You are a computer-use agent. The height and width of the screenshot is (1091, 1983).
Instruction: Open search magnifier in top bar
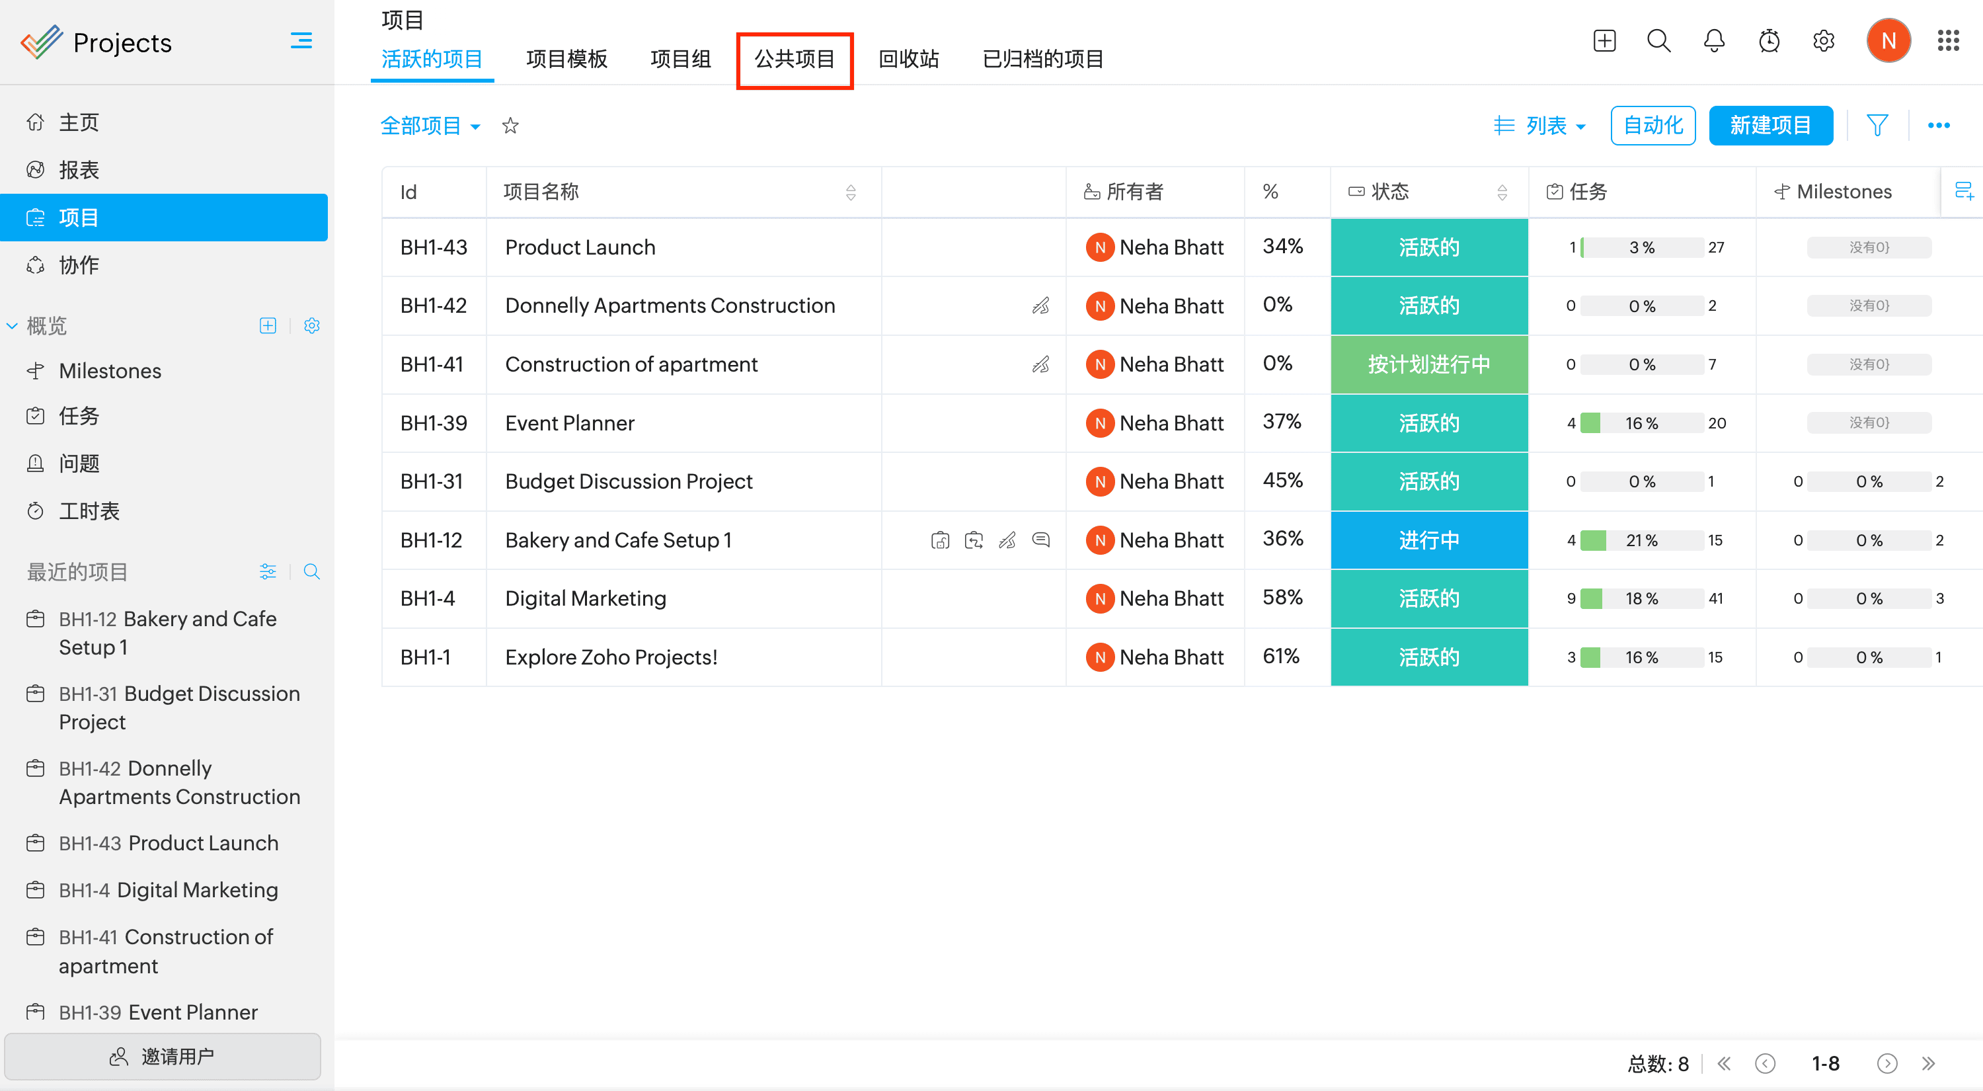(x=1658, y=41)
